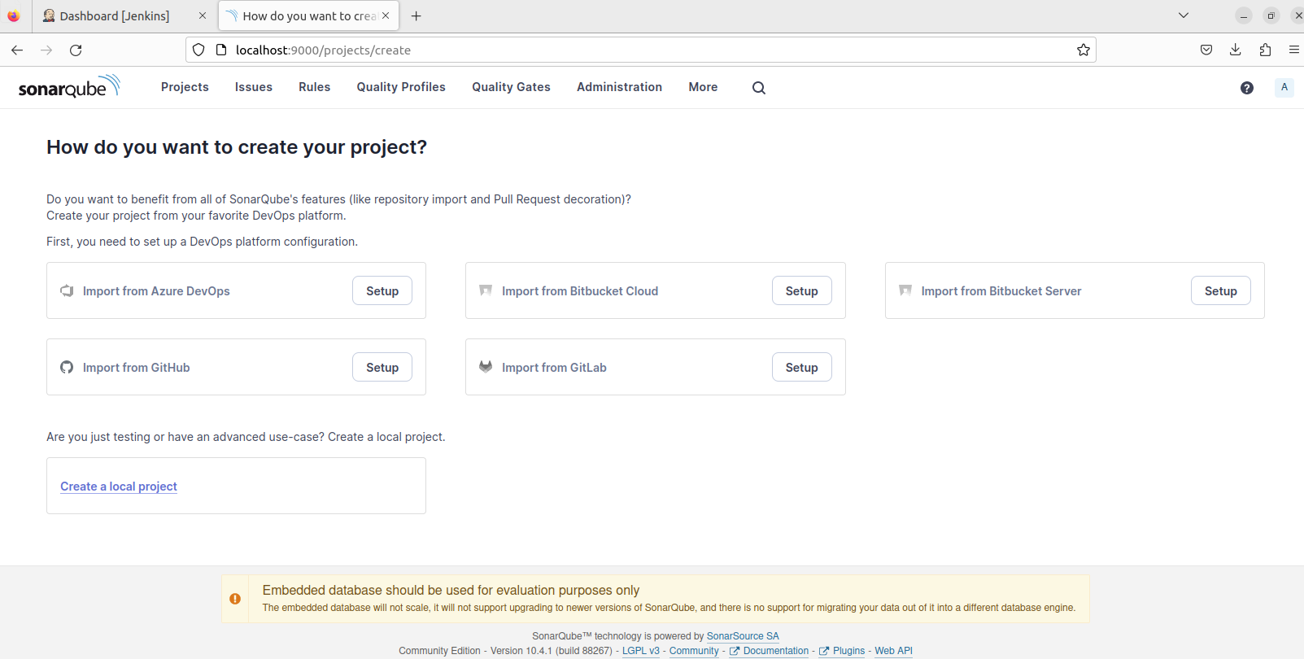
Task: Bookmark this page with the star icon
Action: coord(1084,50)
